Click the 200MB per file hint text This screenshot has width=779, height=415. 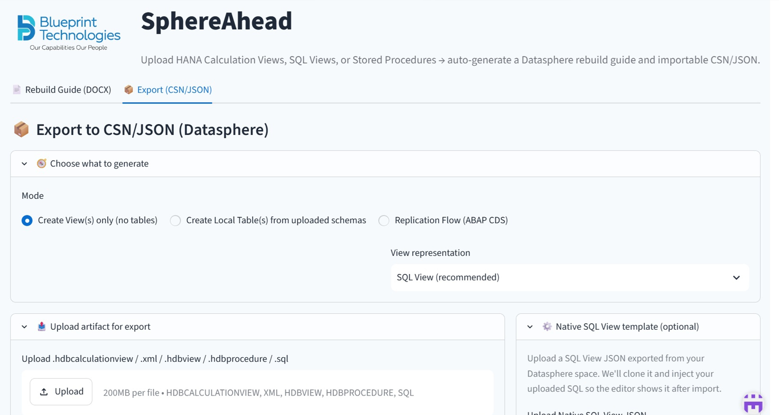coord(259,393)
